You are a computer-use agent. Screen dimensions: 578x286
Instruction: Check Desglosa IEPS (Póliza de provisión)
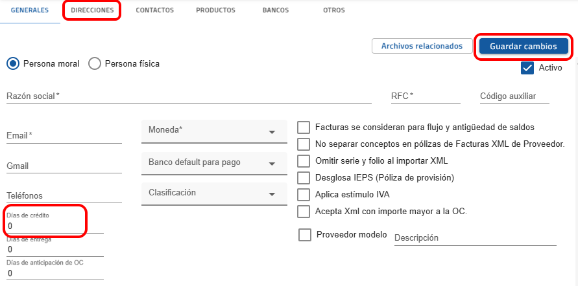point(303,177)
